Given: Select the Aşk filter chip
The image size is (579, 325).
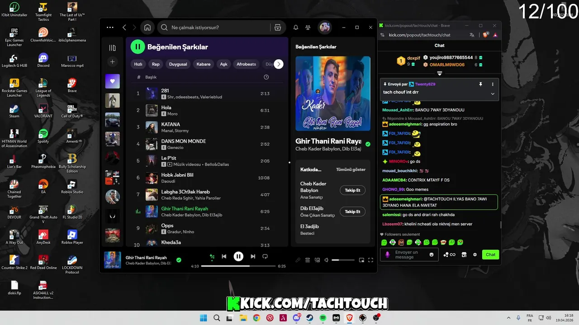Looking at the screenshot, I should pyautogui.click(x=223, y=64).
